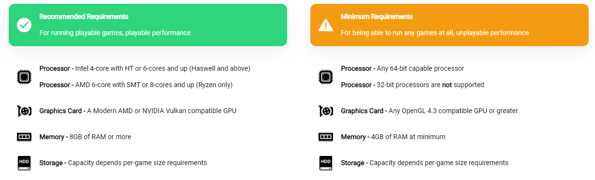595x180 pixels.
Task: Click the RAM stick icon beside 4GB of RAM
Action: [326, 137]
